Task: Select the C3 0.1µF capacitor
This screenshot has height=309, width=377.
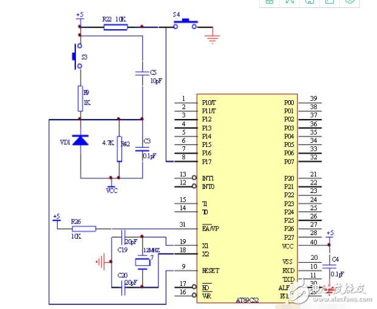Action: pyautogui.click(x=142, y=148)
